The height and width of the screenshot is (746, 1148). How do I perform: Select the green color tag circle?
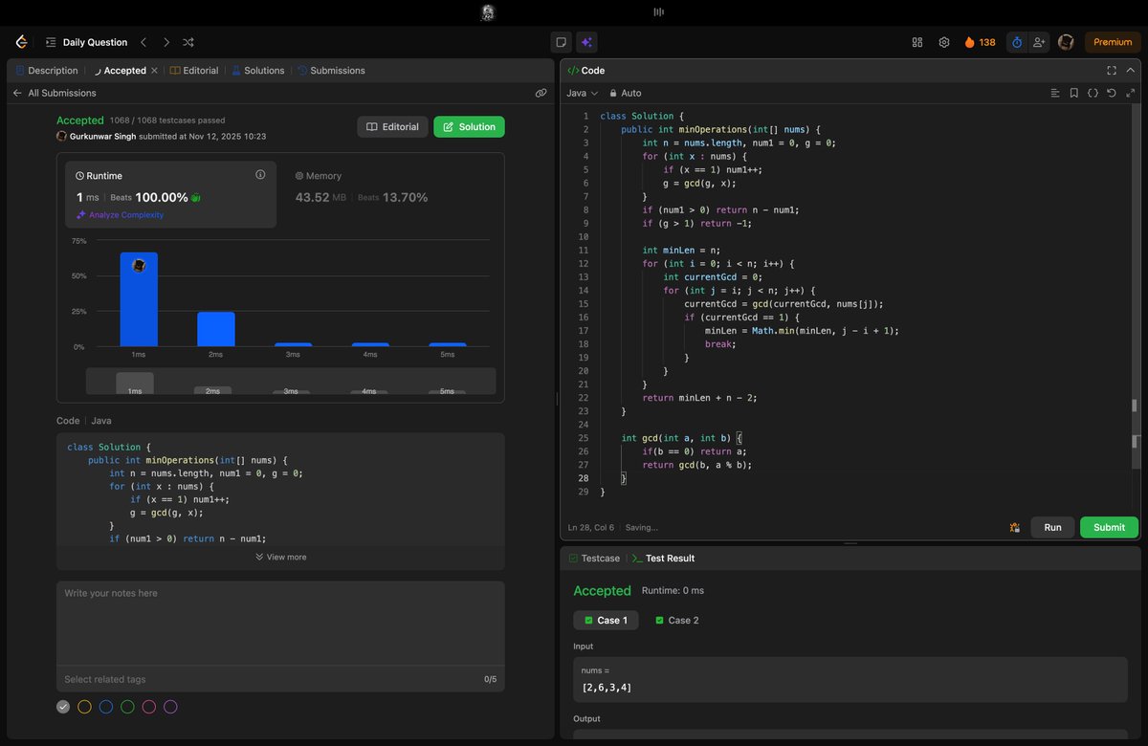[127, 707]
